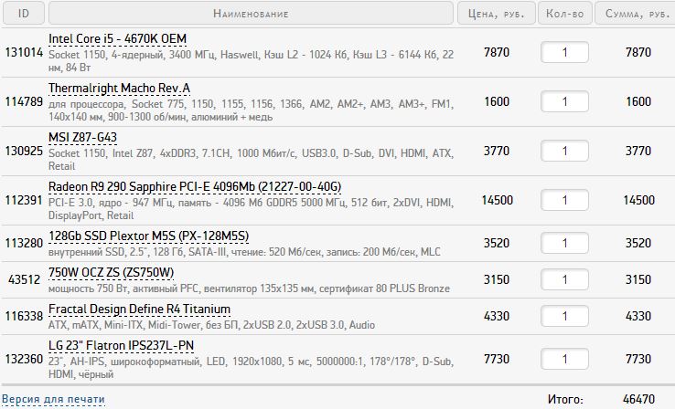
Task: Focus quantity field for 750W OCZ ZS
Action: tap(565, 279)
